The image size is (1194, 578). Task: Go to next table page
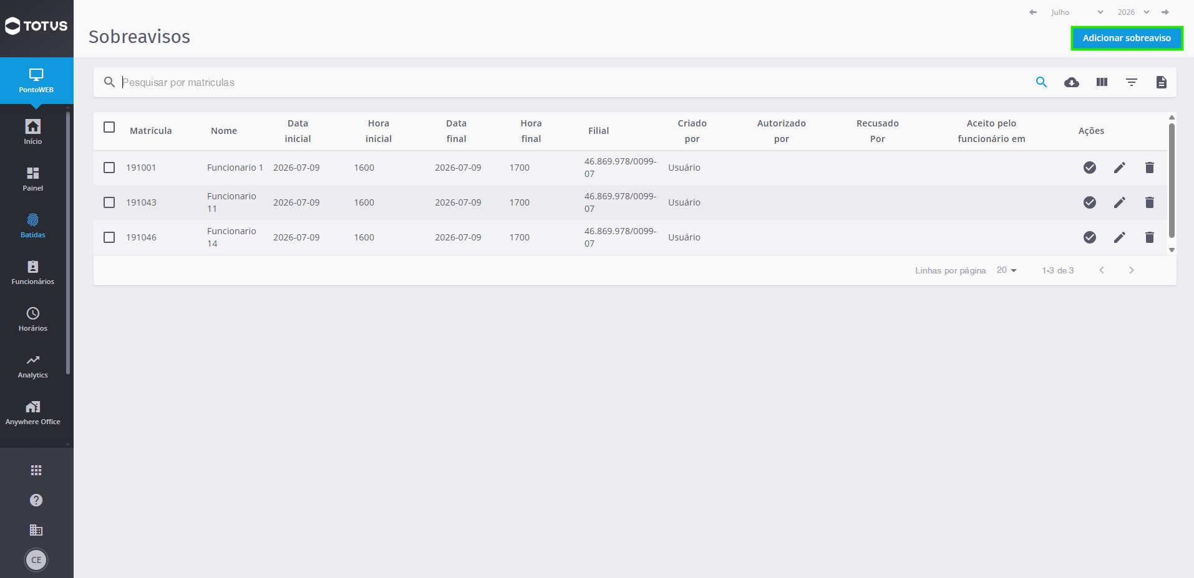1132,270
